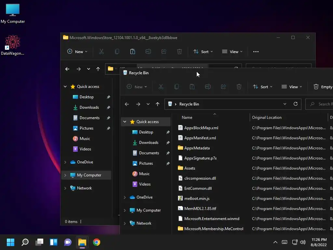The image size is (333, 250).
Task: Open Widgets from taskbar
Action: coord(54,242)
